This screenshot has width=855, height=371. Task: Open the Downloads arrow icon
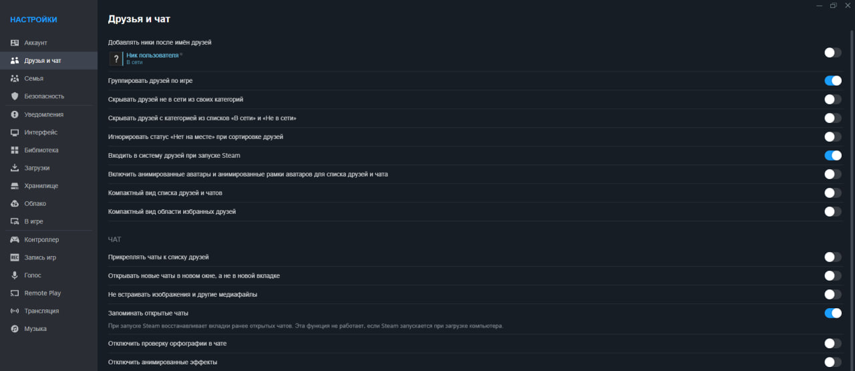point(15,168)
